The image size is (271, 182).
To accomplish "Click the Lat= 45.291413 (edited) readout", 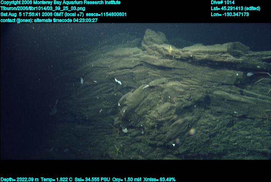I will (235, 8).
